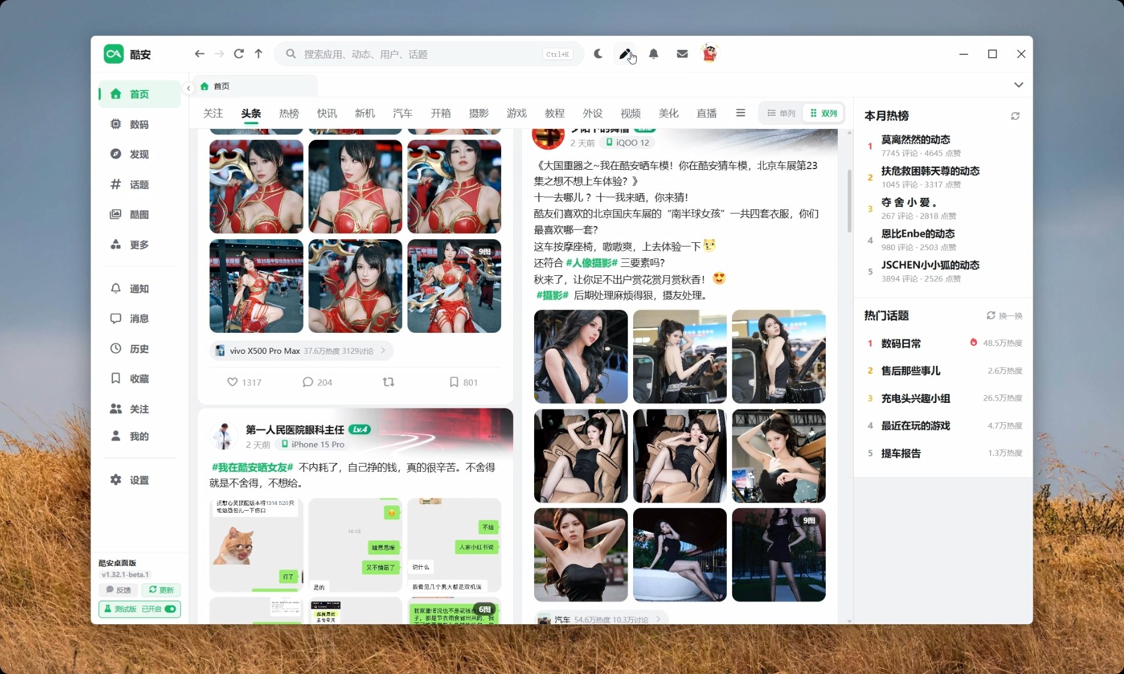
Task: Open 数码 in the sidebar
Action: pyautogui.click(x=139, y=124)
